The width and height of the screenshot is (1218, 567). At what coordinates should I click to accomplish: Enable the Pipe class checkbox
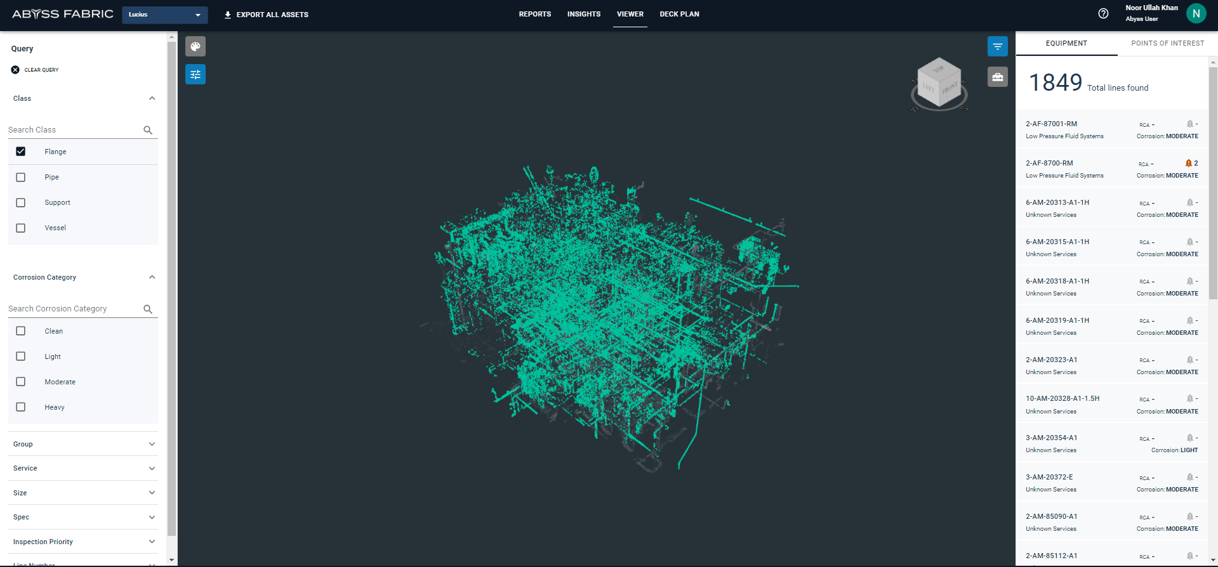[21, 178]
